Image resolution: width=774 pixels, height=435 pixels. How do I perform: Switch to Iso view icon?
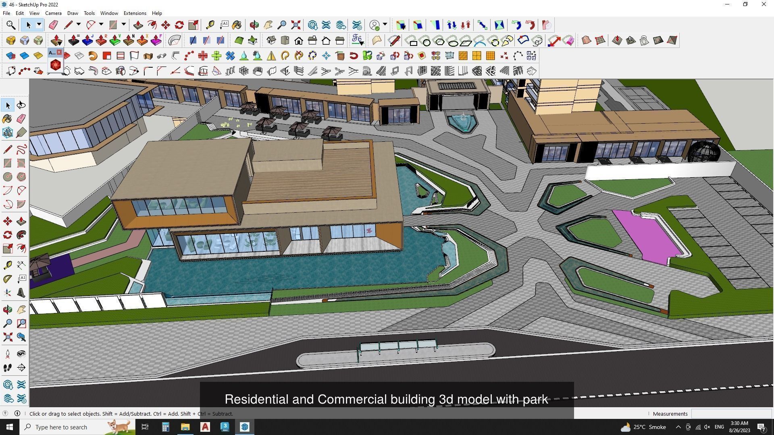point(271,40)
